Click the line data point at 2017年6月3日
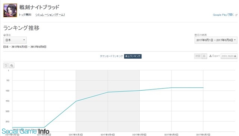The width and height of the screenshot is (239, 136). pos(76,101)
